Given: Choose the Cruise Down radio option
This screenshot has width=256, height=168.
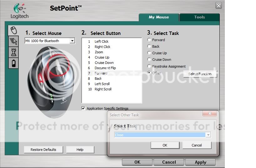Looking at the screenshot, I should pyautogui.click(x=149, y=60).
